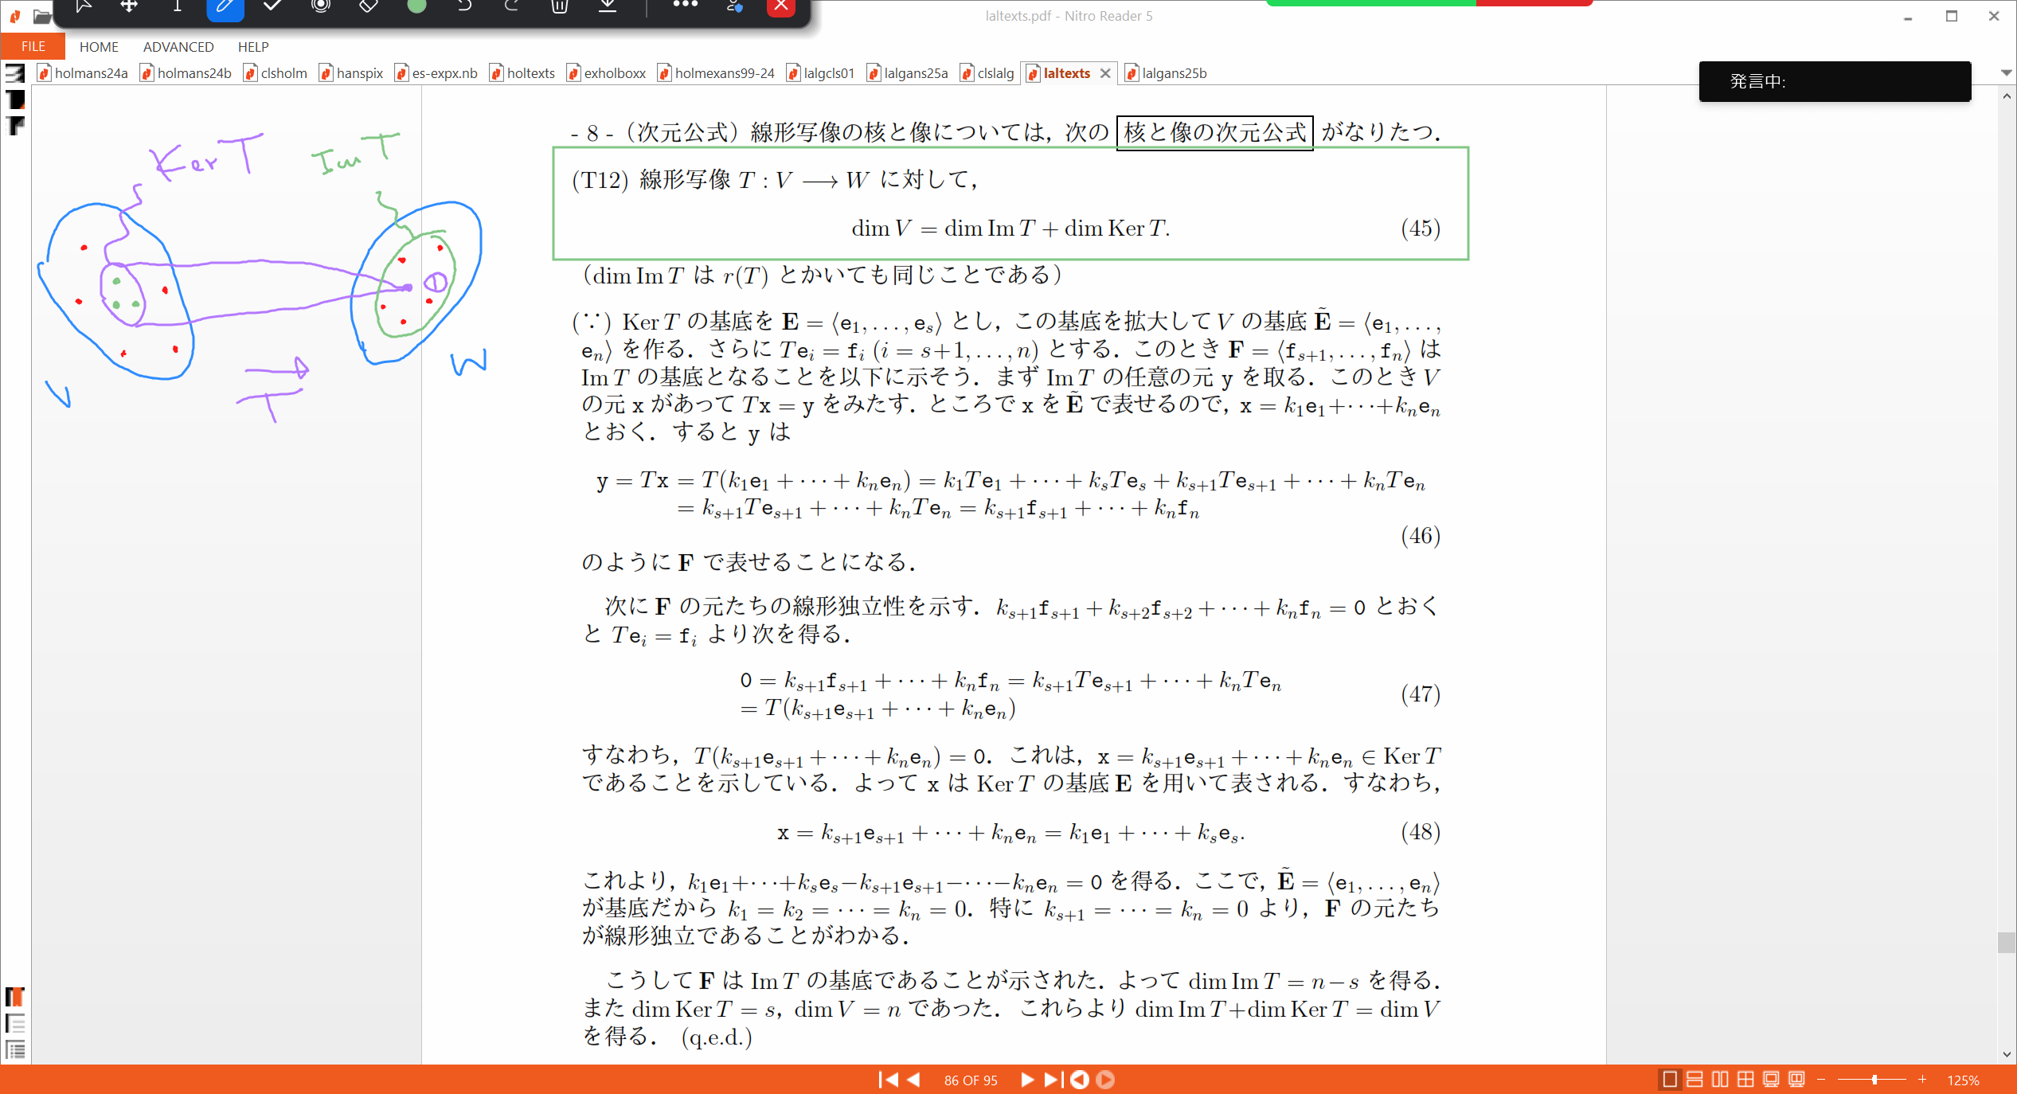This screenshot has width=2017, height=1094.
Task: Switch to the exholboxx document tab
Action: [607, 73]
